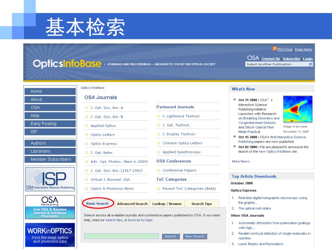This screenshot has height=249, width=332.
Task: Click Image of the week thumbnail
Action: point(298,109)
